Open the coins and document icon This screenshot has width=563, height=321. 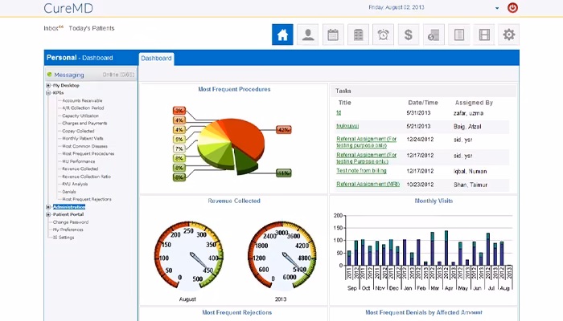[434, 35]
